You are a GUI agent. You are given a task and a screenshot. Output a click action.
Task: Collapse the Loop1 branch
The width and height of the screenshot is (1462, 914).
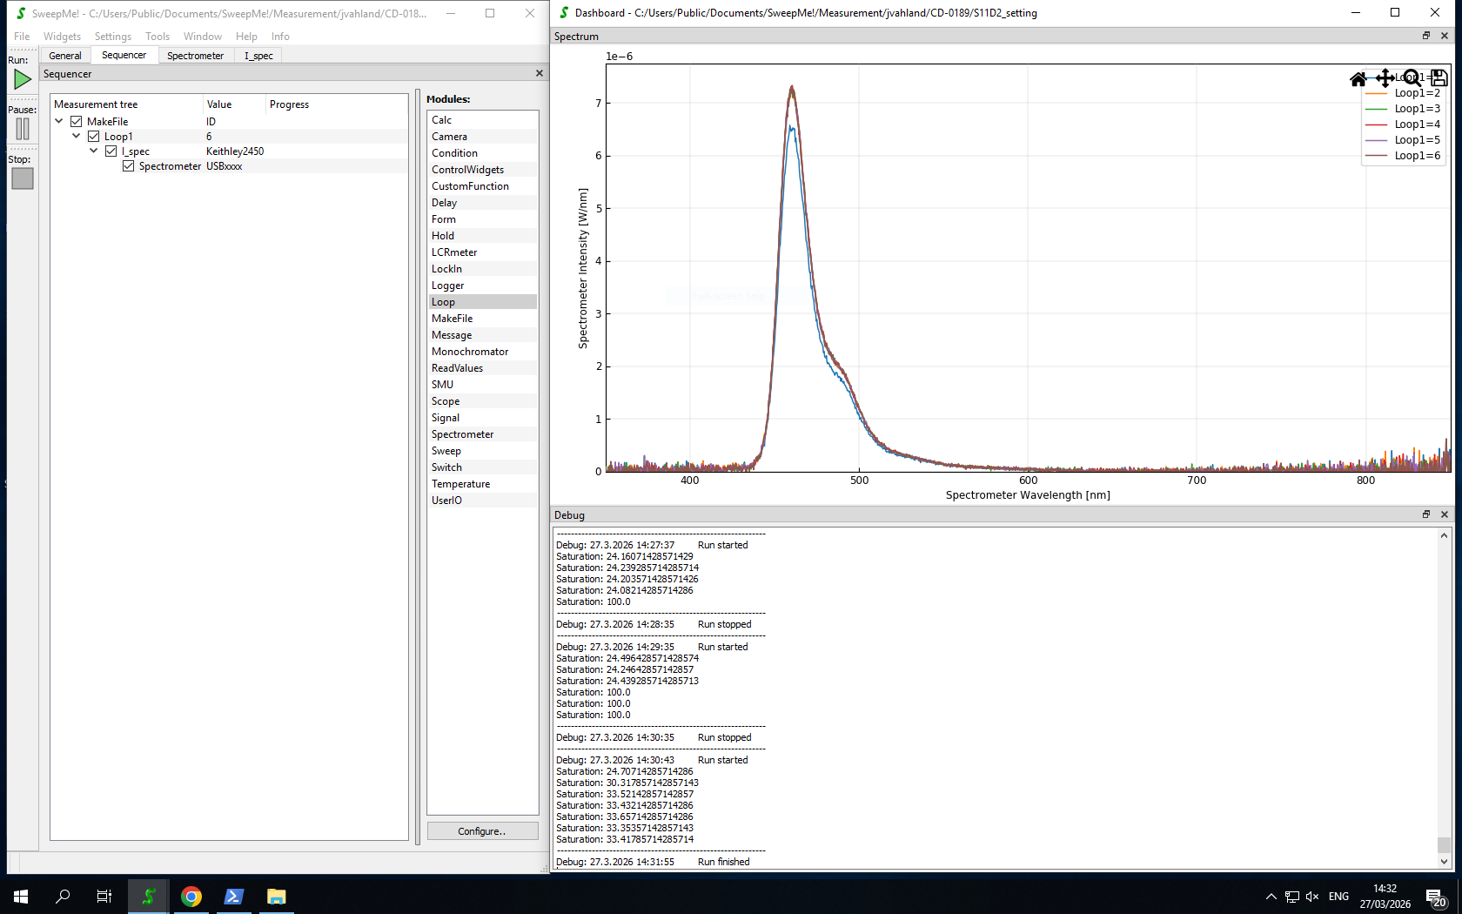click(77, 137)
